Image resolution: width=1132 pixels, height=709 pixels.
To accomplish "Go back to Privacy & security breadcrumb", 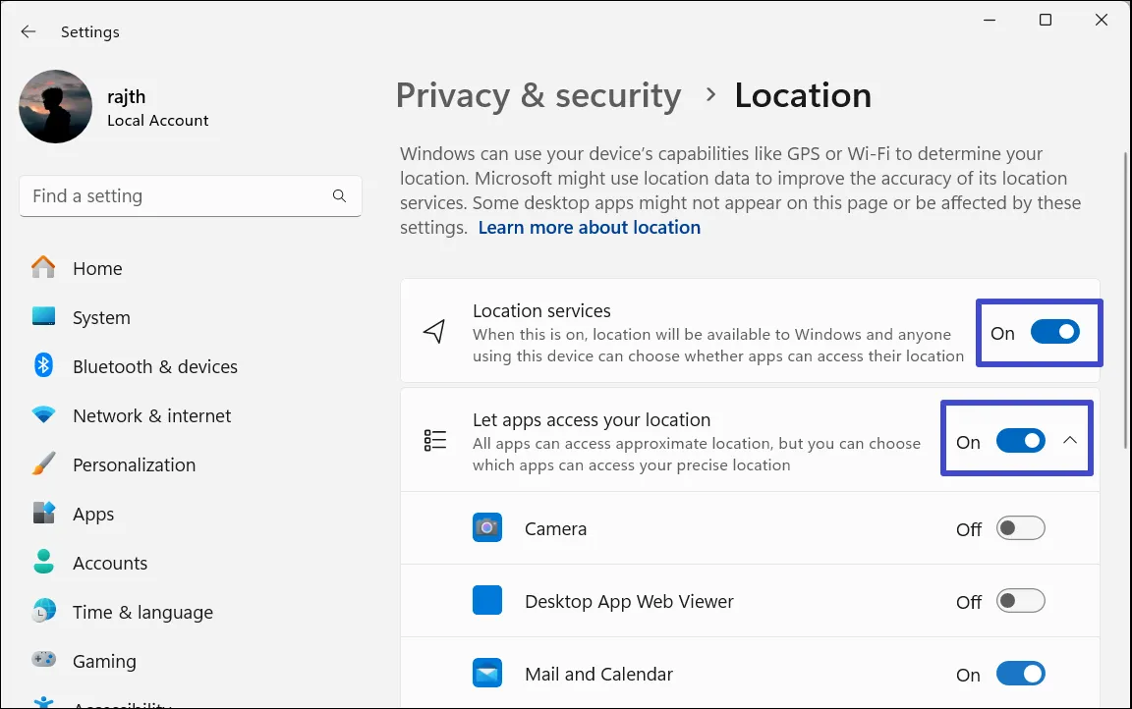I will (x=538, y=95).
